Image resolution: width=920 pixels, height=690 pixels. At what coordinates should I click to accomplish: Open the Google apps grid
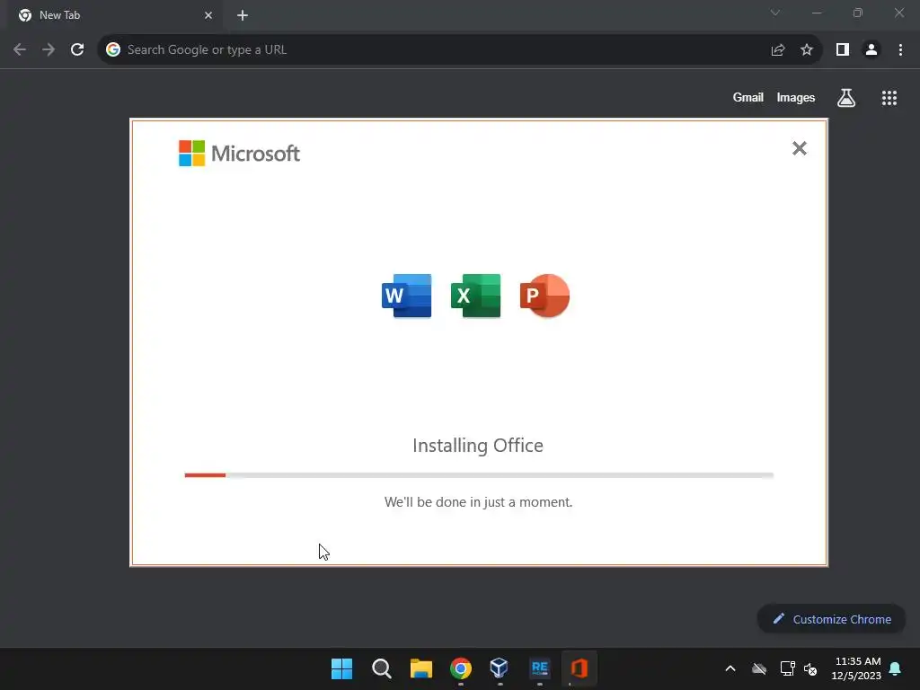coord(889,98)
